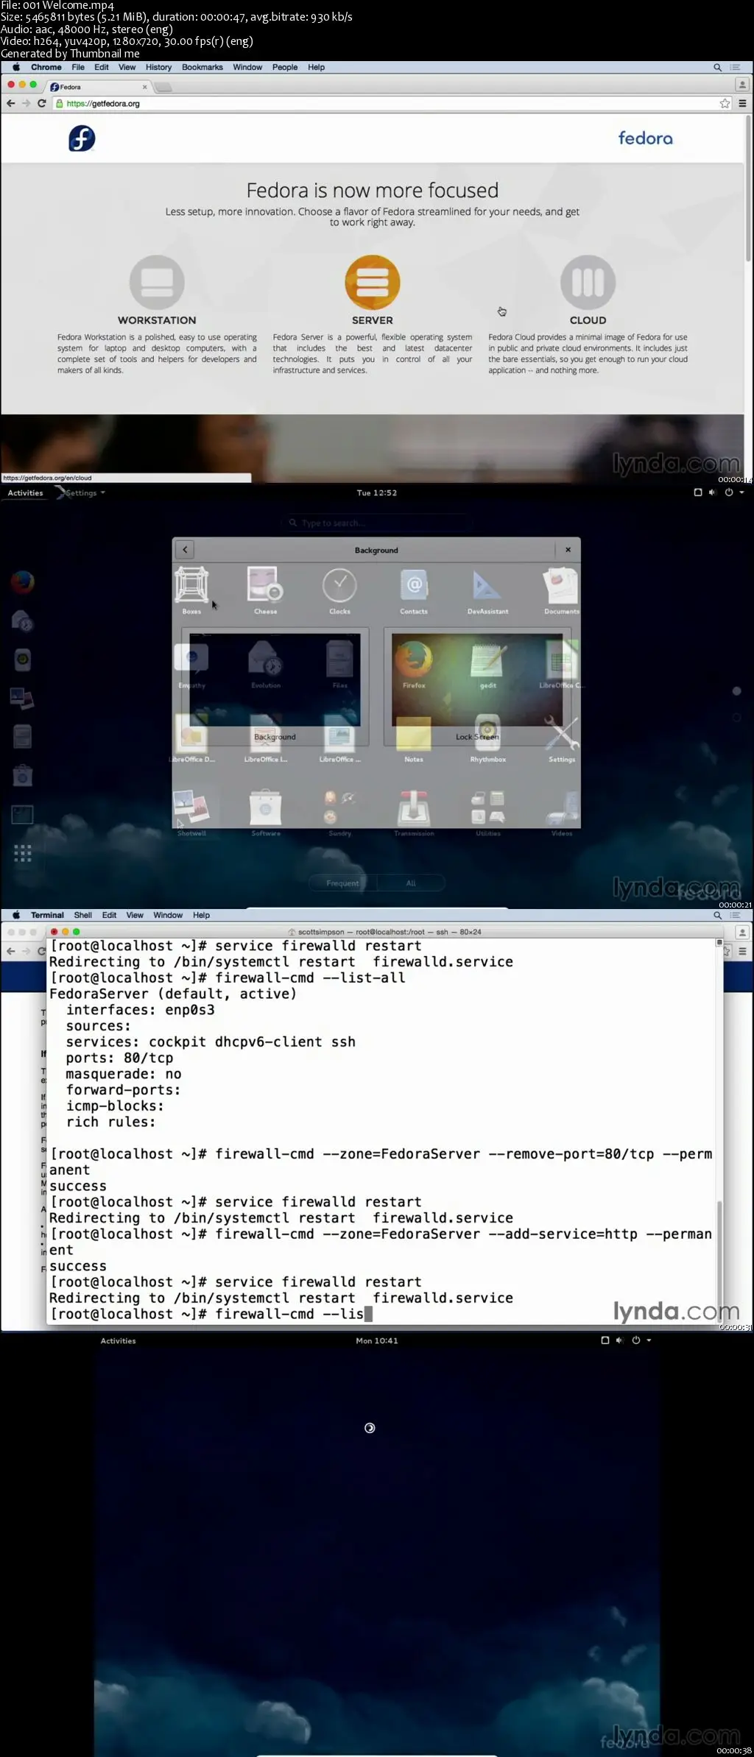754x1757 pixels.
Task: Launch Firefox from the GNOME dock
Action: click(x=23, y=582)
